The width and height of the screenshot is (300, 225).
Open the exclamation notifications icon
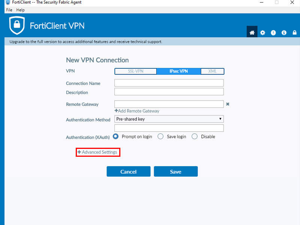coord(273,33)
